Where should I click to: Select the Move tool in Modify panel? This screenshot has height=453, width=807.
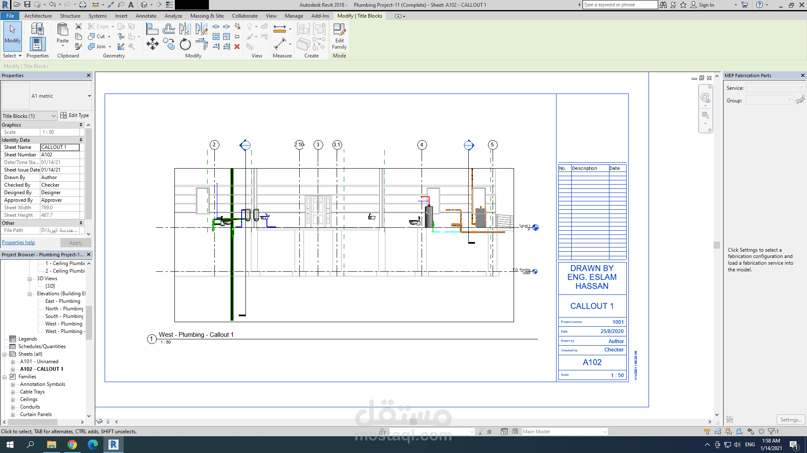click(152, 44)
